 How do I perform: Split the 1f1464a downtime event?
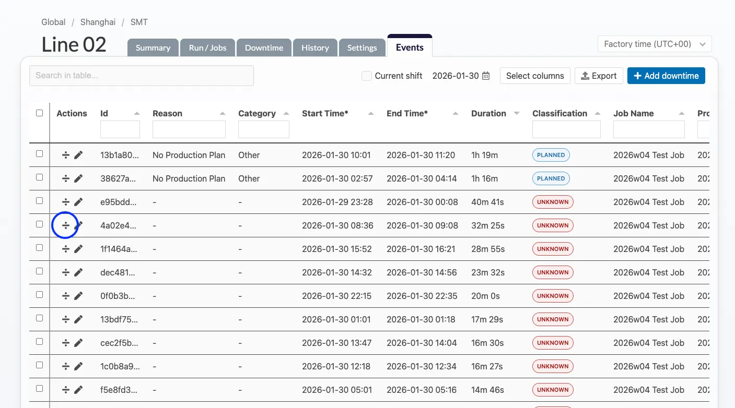point(65,249)
